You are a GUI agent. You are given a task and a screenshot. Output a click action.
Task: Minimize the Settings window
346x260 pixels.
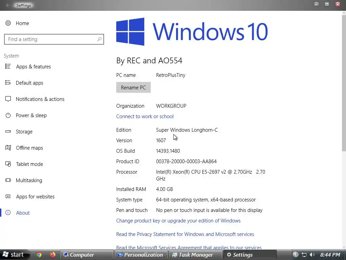pyautogui.click(x=316, y=4)
